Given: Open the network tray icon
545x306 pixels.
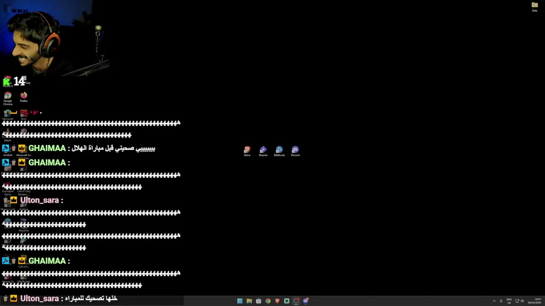Looking at the screenshot, I should coord(517,301).
